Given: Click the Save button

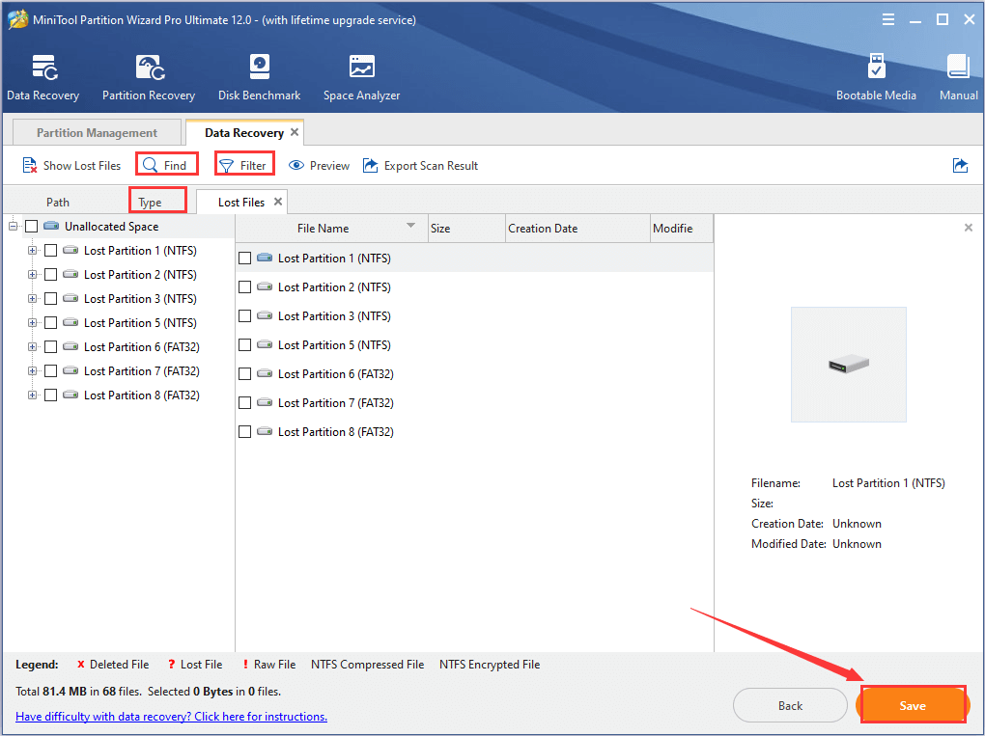Looking at the screenshot, I should (913, 705).
